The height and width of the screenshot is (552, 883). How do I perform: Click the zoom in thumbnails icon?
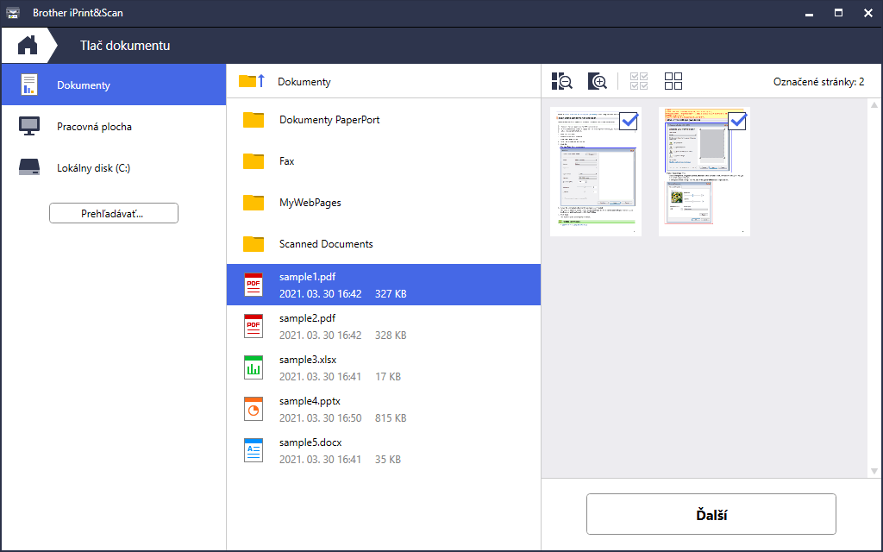point(598,82)
